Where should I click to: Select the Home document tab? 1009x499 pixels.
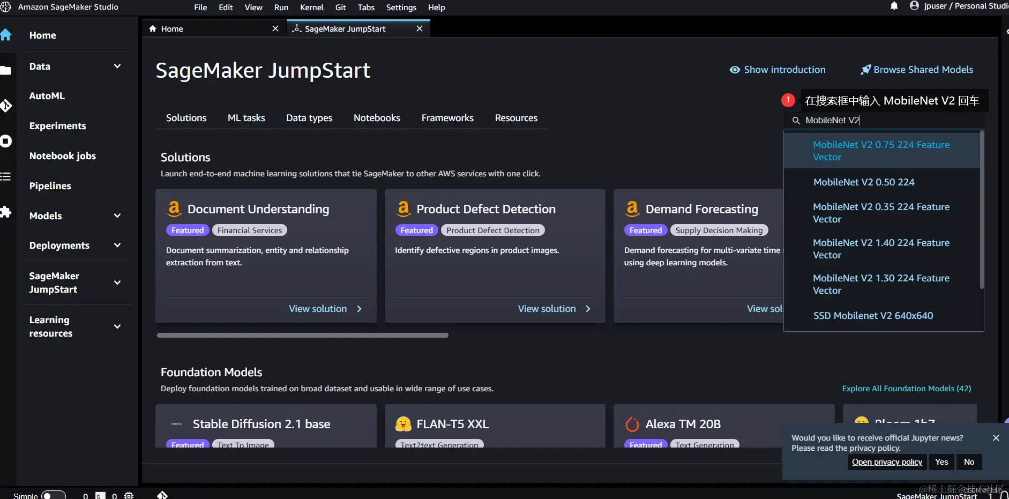[x=214, y=28]
